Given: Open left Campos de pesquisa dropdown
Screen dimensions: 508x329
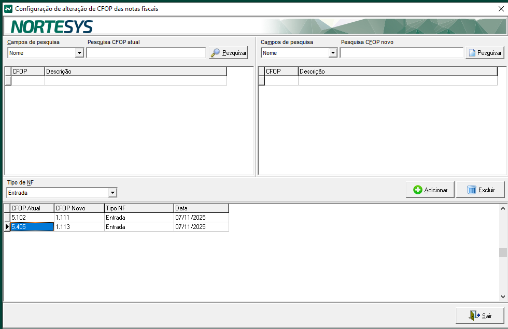Looking at the screenshot, I should (79, 53).
